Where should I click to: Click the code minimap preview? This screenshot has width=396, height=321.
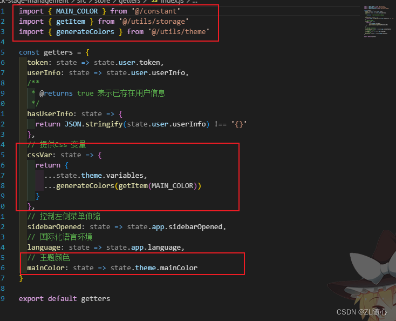pos(378,21)
